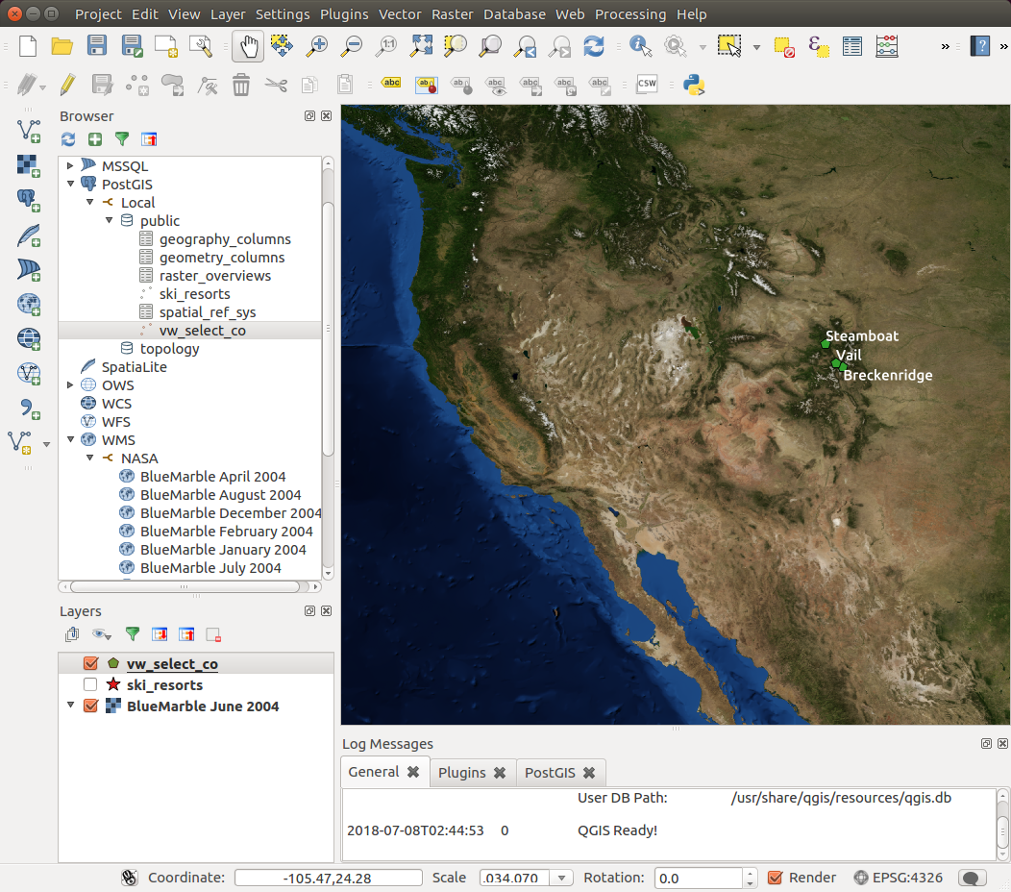Click the Identify Features tool
The height and width of the screenshot is (892, 1011).
click(640, 46)
